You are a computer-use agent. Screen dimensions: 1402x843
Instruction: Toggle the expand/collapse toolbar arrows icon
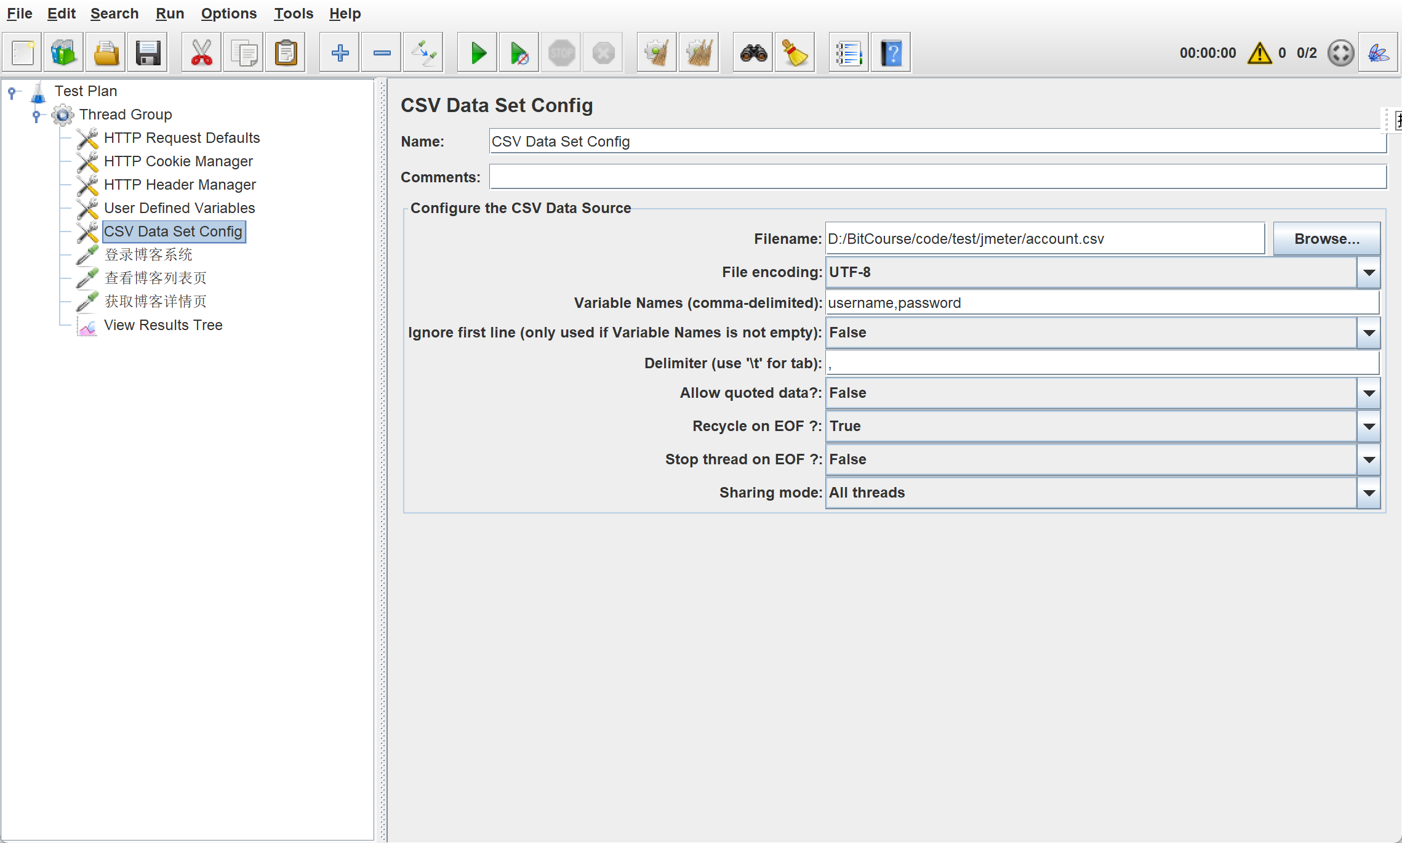pos(423,53)
